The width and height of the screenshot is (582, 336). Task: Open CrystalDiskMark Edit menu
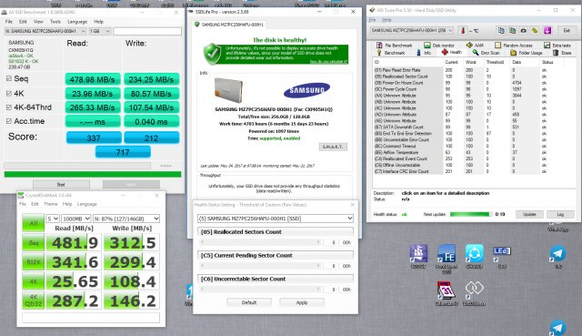(x=35, y=204)
